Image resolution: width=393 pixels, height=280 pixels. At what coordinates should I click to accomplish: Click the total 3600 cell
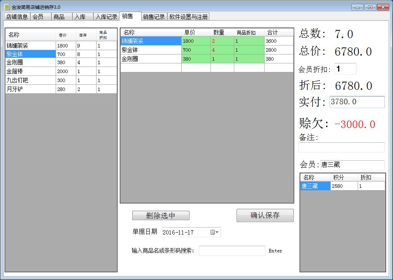click(x=279, y=41)
